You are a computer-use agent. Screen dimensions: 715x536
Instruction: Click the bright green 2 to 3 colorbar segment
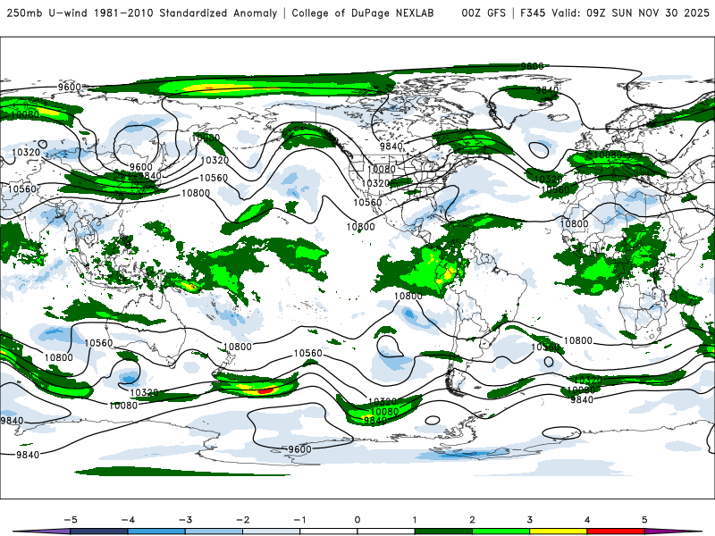coord(500,532)
